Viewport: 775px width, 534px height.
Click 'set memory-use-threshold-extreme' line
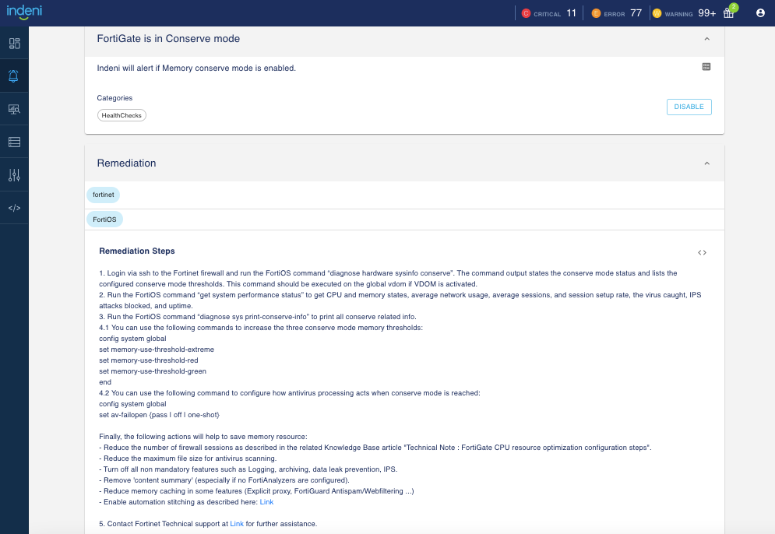157,350
